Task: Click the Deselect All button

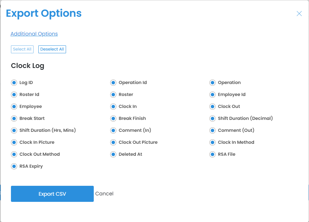Action: 52,49
